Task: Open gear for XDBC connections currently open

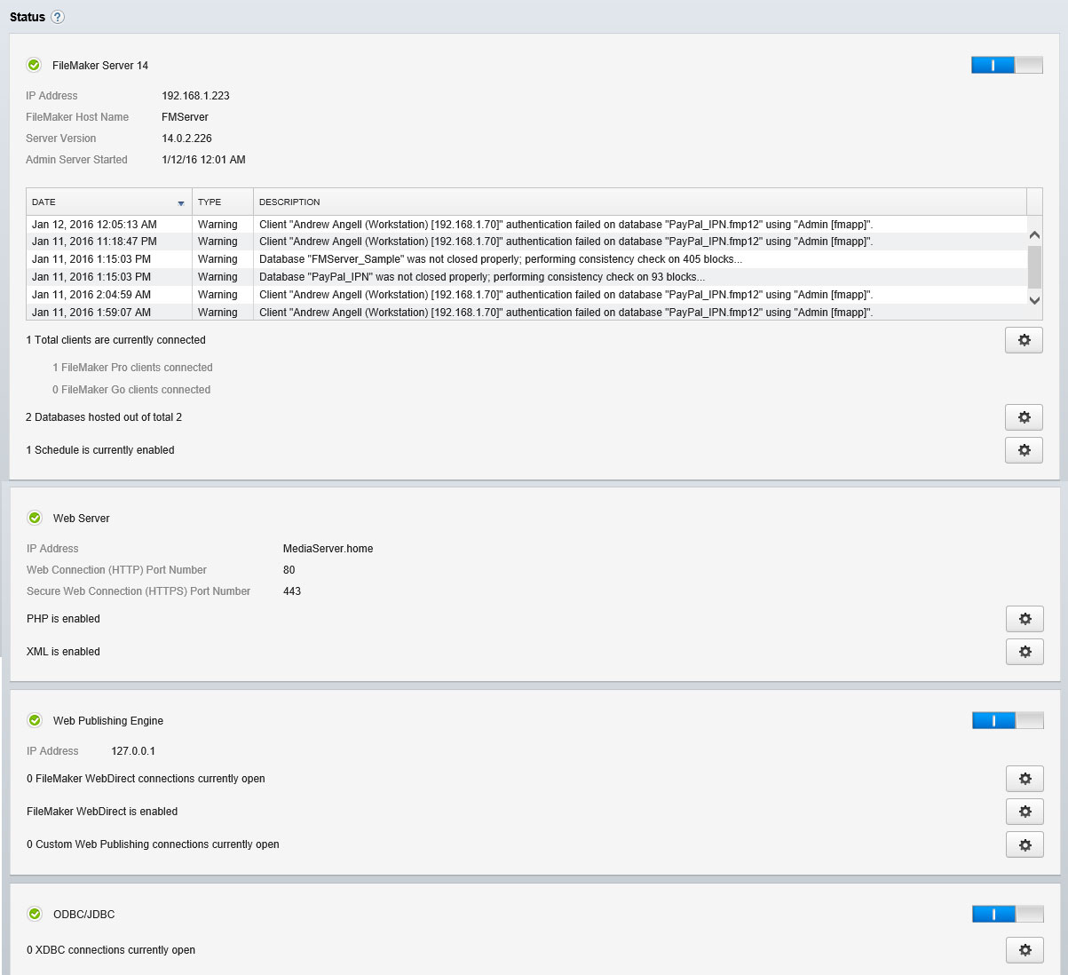Action: point(1024,950)
